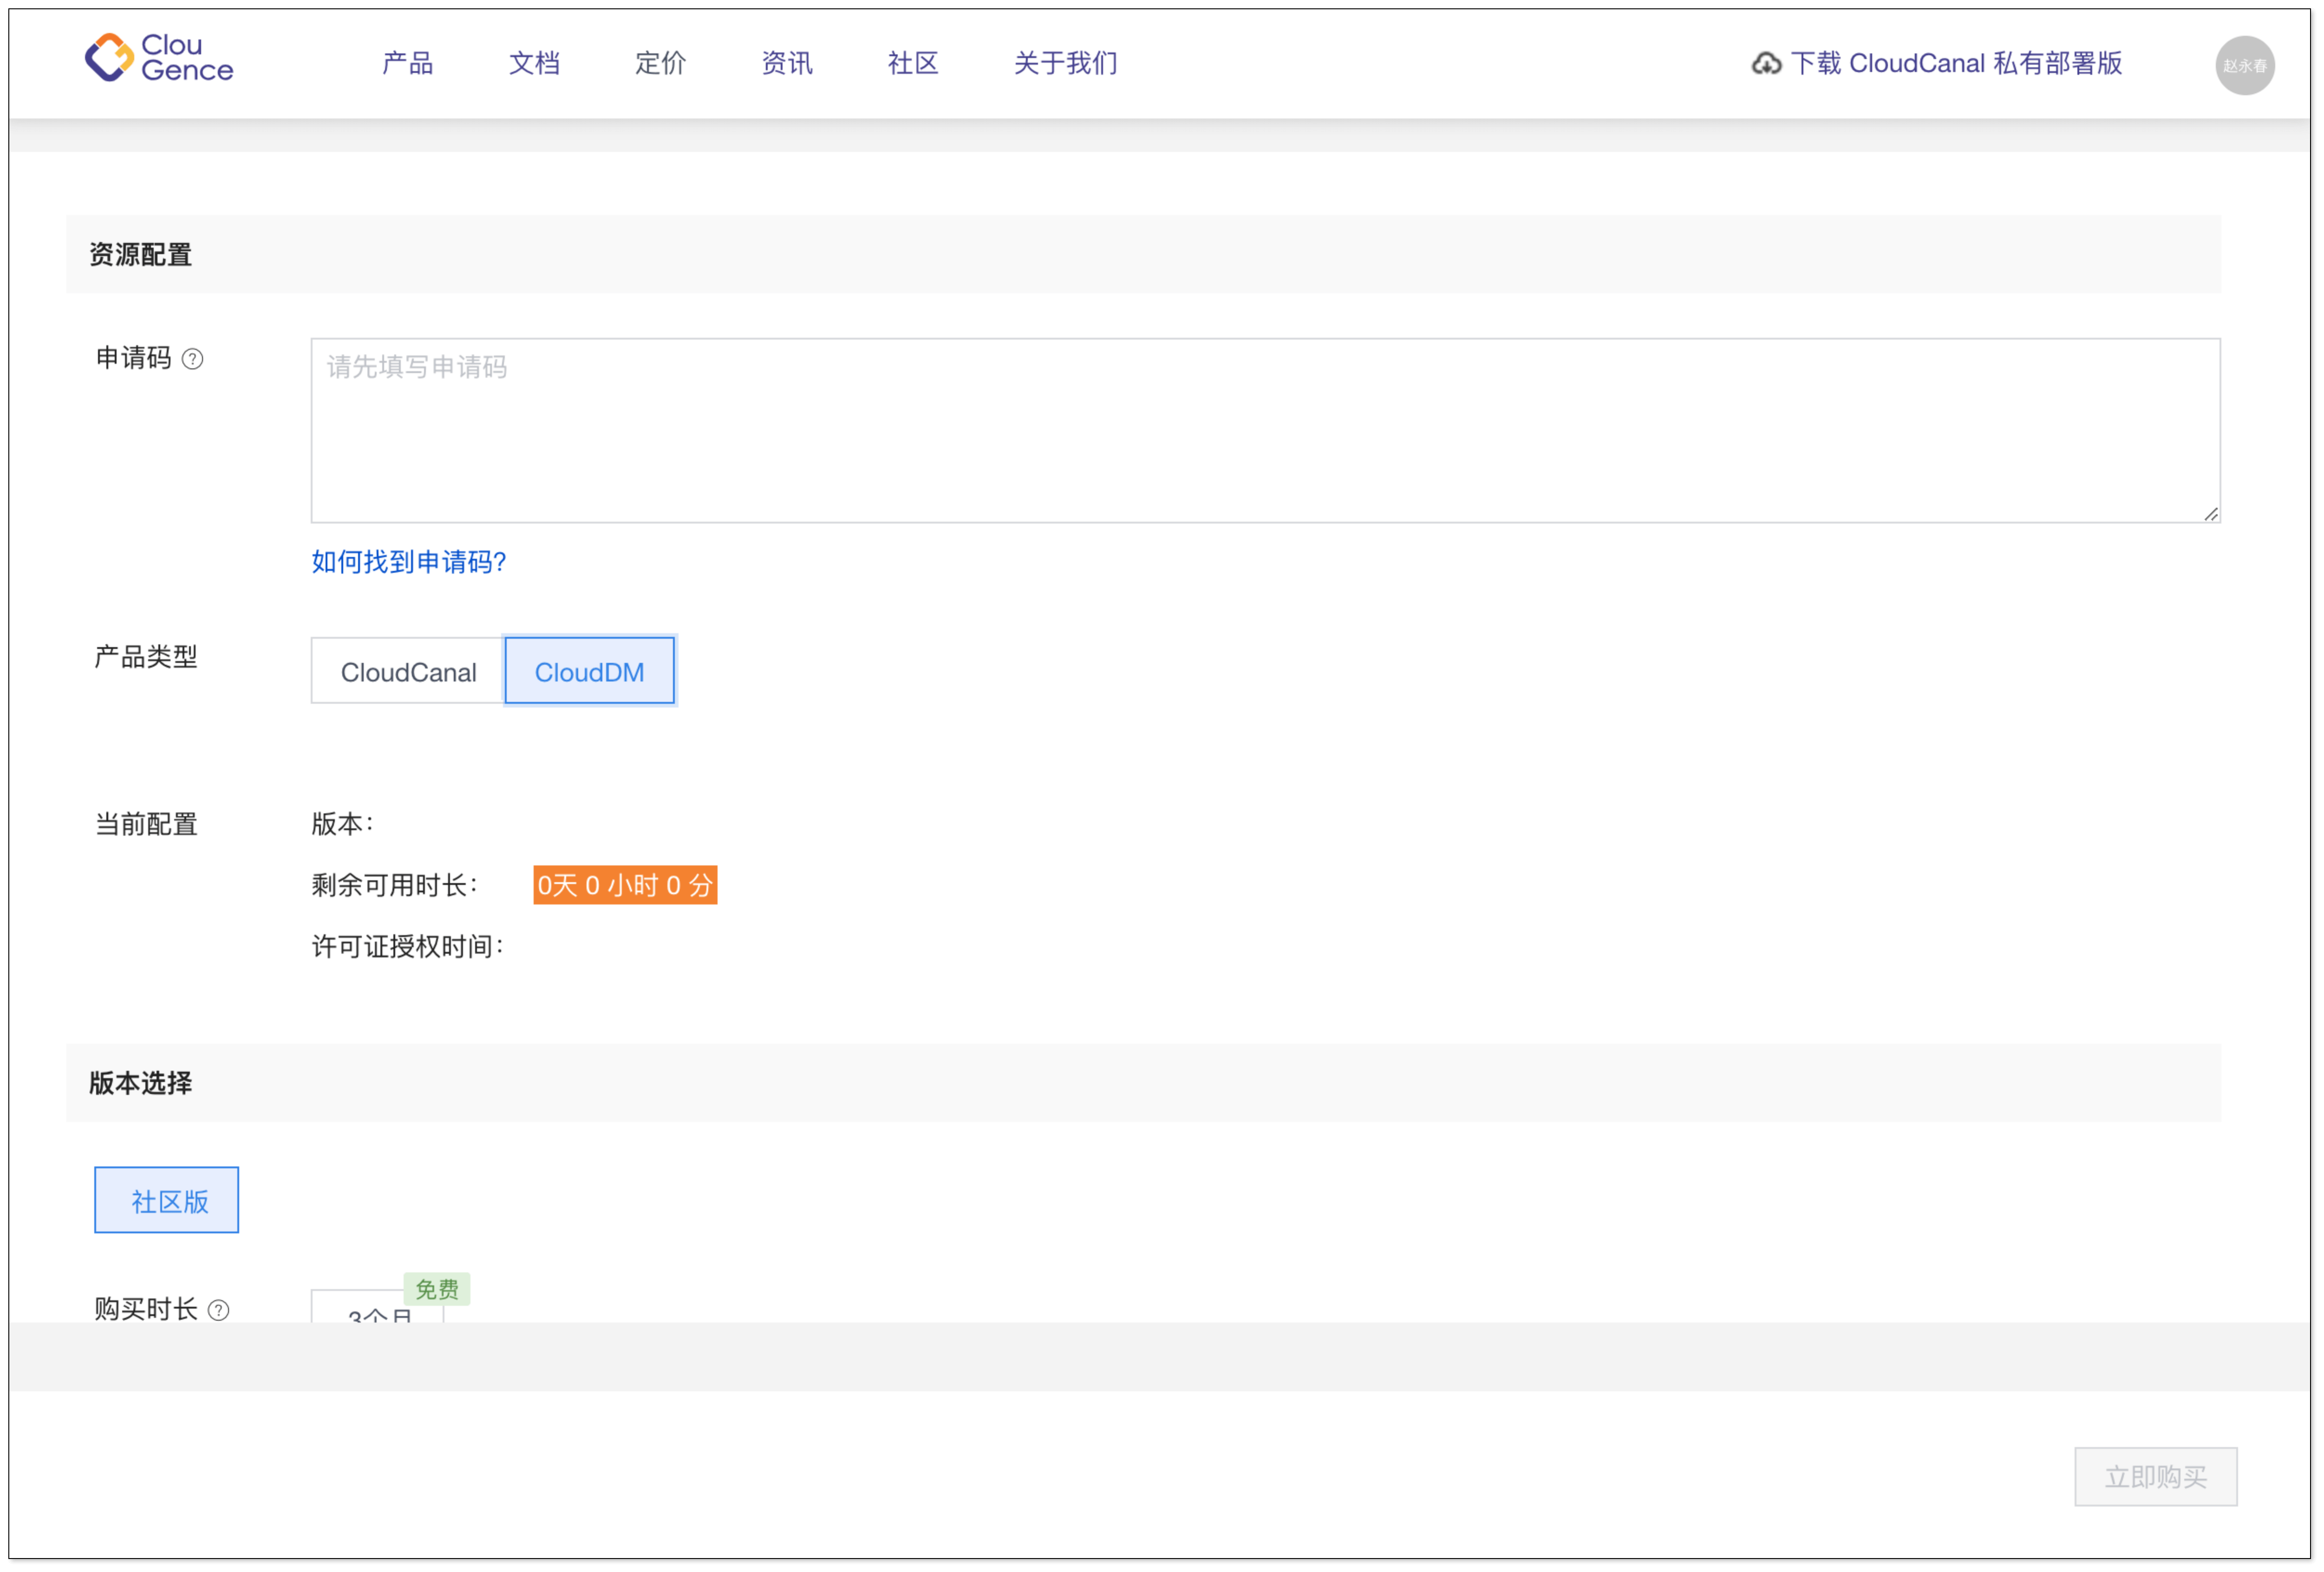Open the 文档 navigation menu

[534, 64]
